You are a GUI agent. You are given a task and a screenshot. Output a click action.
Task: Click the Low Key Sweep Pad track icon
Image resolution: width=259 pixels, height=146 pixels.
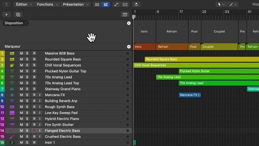pos(12,113)
